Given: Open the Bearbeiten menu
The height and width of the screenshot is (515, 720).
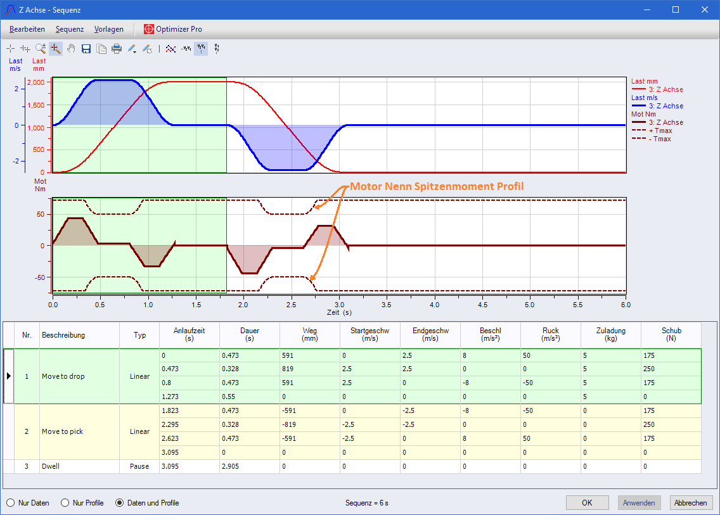Looking at the screenshot, I should tap(27, 29).
